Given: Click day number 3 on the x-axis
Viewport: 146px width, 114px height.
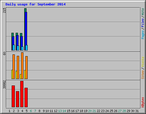Looking at the screenshot, I should (x=18, y=111).
